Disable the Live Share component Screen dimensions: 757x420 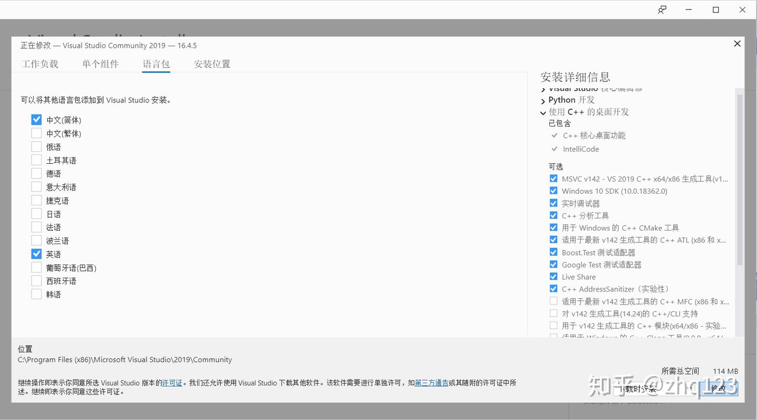tap(554, 276)
